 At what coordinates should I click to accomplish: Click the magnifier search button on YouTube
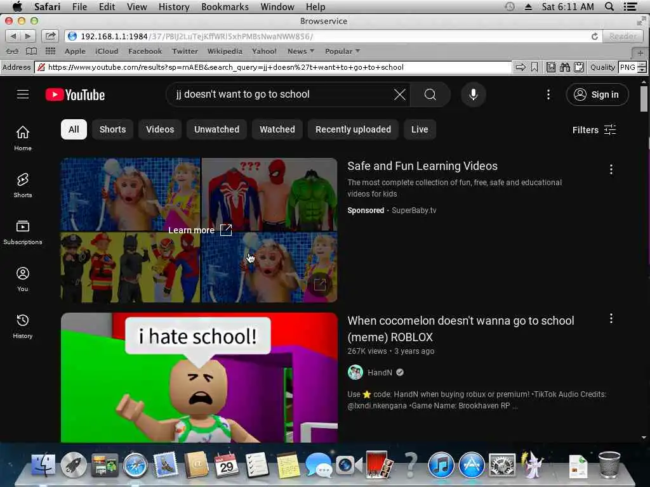tap(430, 94)
